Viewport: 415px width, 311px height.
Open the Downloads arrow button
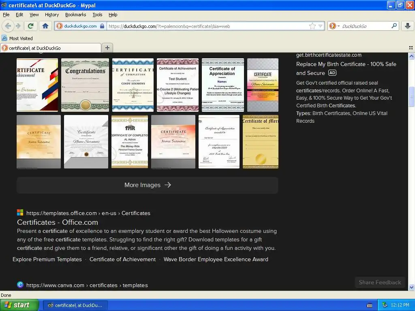coord(408,26)
